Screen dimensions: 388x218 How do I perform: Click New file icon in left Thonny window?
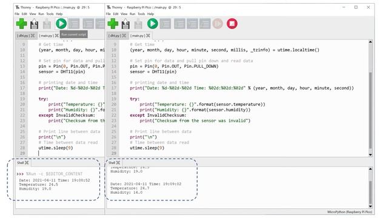point(22,24)
